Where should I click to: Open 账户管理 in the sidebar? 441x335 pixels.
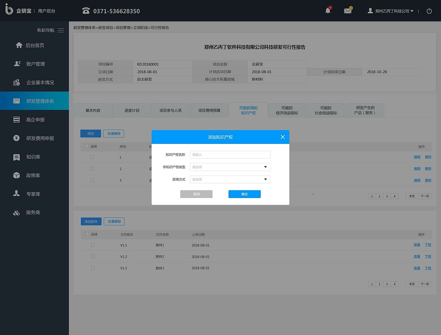pos(35,64)
